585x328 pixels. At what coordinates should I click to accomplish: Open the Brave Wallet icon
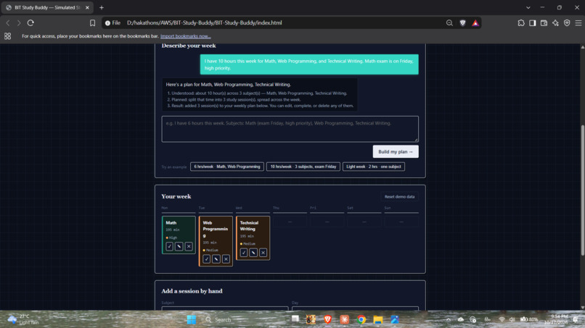pyautogui.click(x=544, y=22)
